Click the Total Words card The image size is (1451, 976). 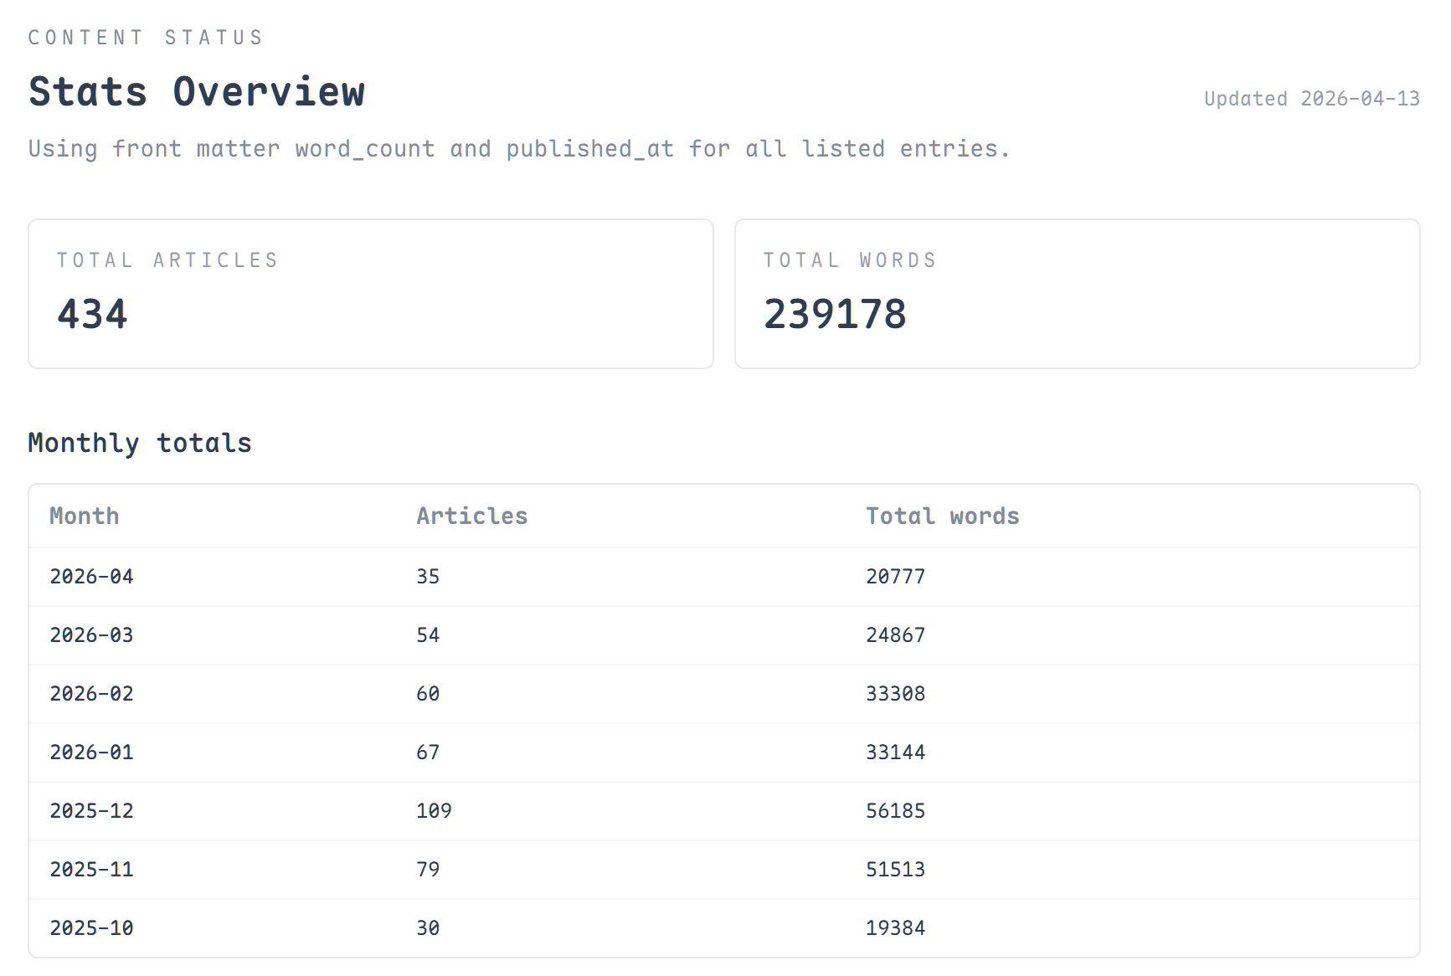pos(1076,293)
